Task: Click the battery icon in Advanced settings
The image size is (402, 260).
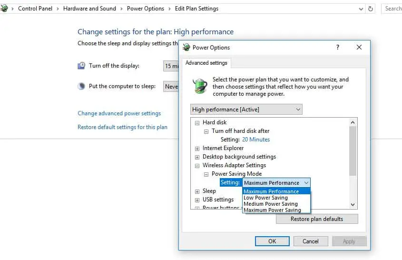Action: point(200,86)
